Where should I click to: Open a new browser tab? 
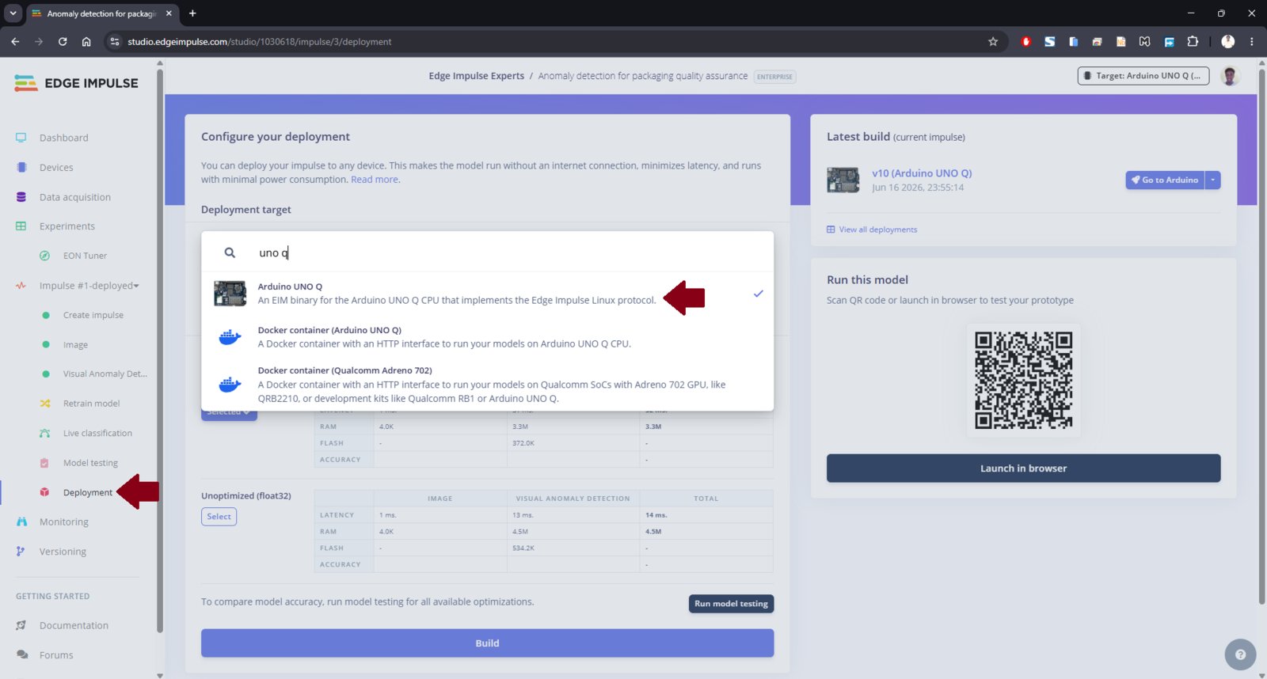point(192,13)
